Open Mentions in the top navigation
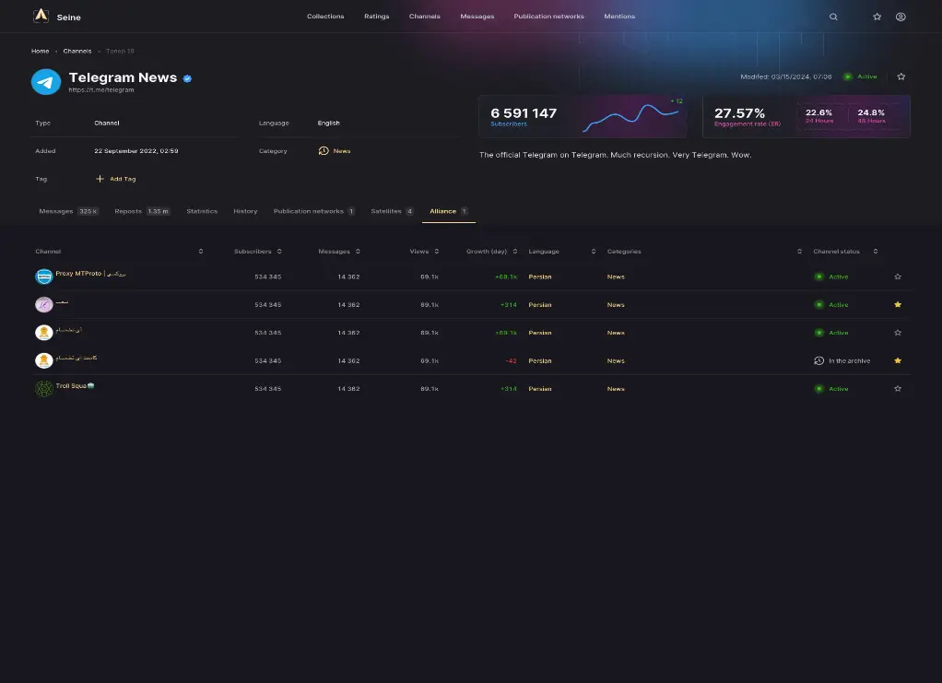This screenshot has width=942, height=683. point(619,17)
